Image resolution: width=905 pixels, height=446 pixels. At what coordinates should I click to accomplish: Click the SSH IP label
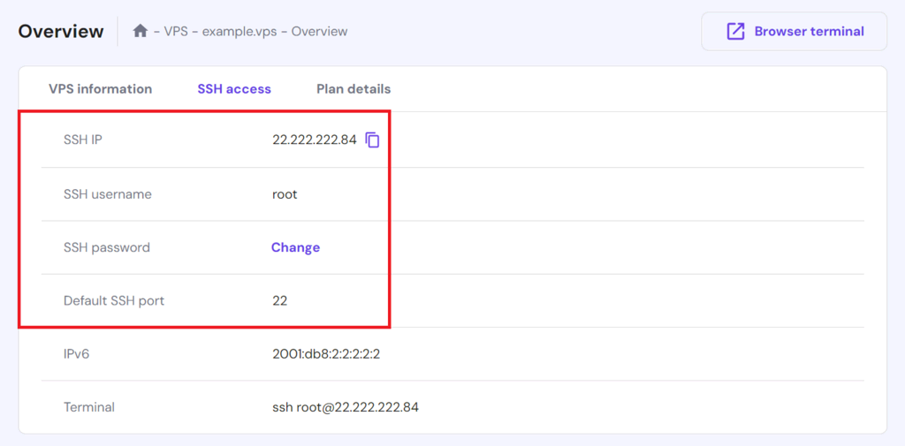click(83, 140)
